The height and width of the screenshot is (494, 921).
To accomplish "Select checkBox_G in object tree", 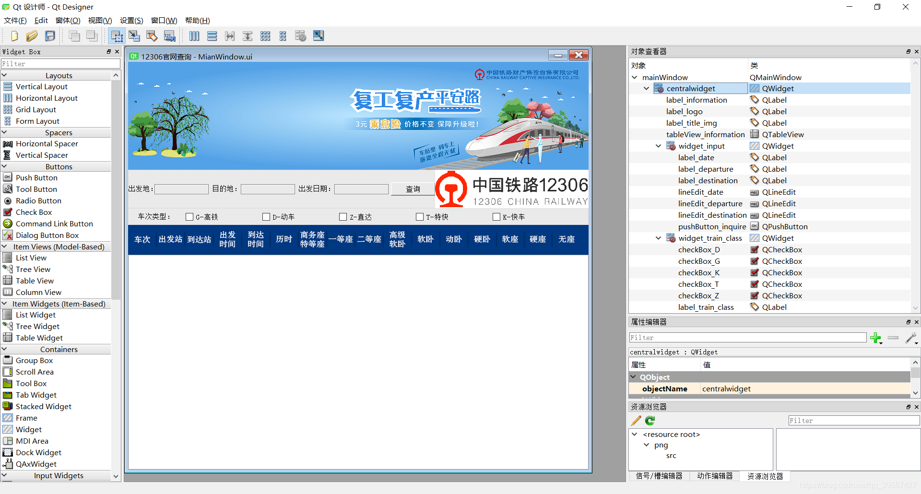I will [x=699, y=261].
